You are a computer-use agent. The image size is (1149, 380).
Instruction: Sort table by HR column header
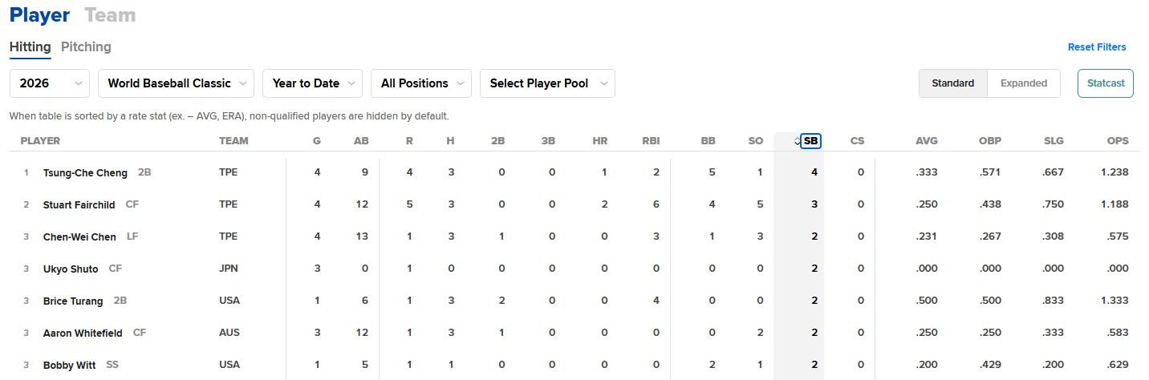(599, 141)
